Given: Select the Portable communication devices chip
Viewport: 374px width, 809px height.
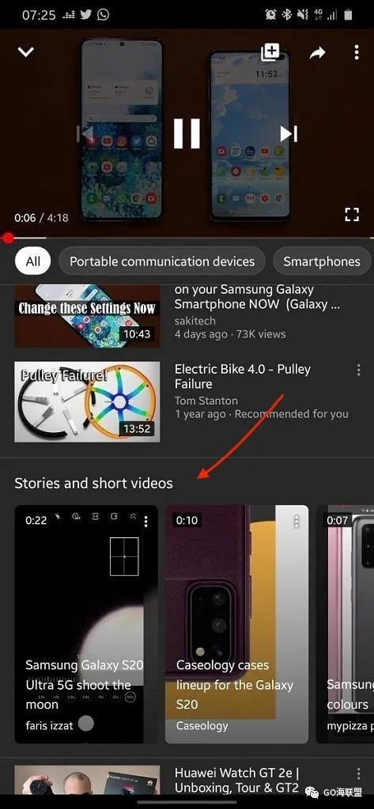Looking at the screenshot, I should [x=162, y=262].
